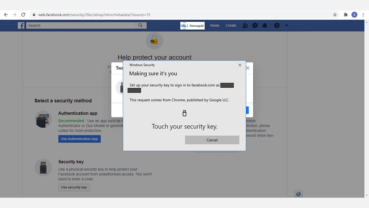
Task: Open the Chrome profile avatar S
Action: [x=354, y=15]
